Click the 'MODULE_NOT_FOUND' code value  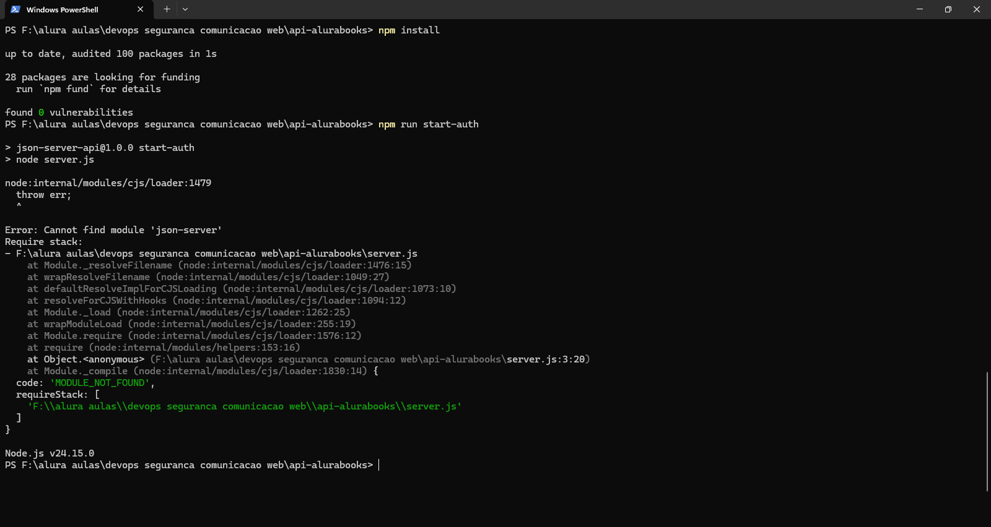100,383
